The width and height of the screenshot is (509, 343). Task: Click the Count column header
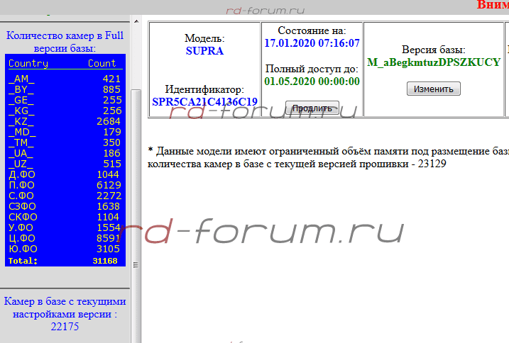click(x=102, y=63)
